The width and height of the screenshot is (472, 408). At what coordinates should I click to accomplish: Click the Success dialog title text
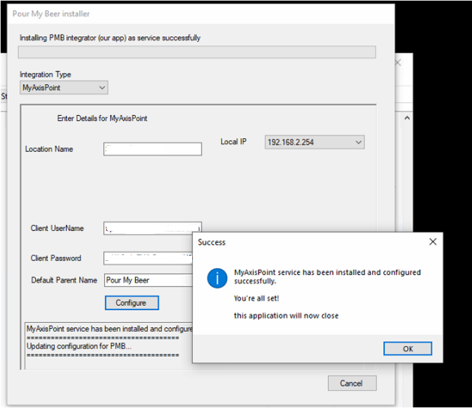211,242
